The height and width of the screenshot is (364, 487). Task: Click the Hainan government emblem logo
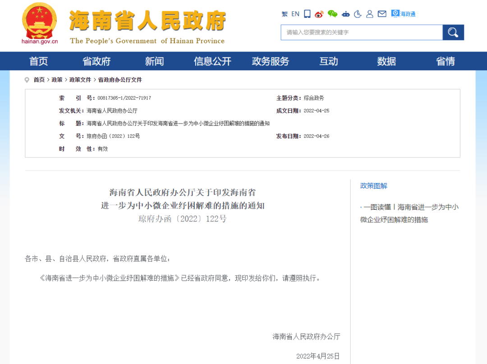tap(39, 20)
